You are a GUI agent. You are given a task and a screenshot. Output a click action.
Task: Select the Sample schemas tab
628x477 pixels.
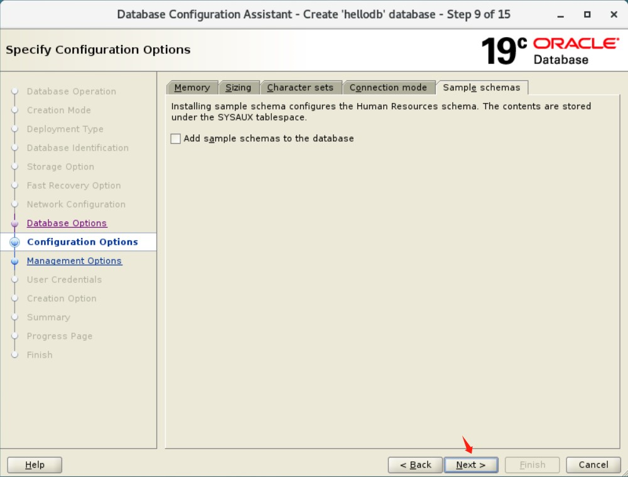coord(482,87)
